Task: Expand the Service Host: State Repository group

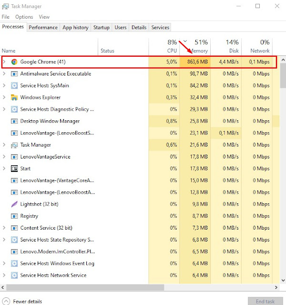Action: click(4, 240)
